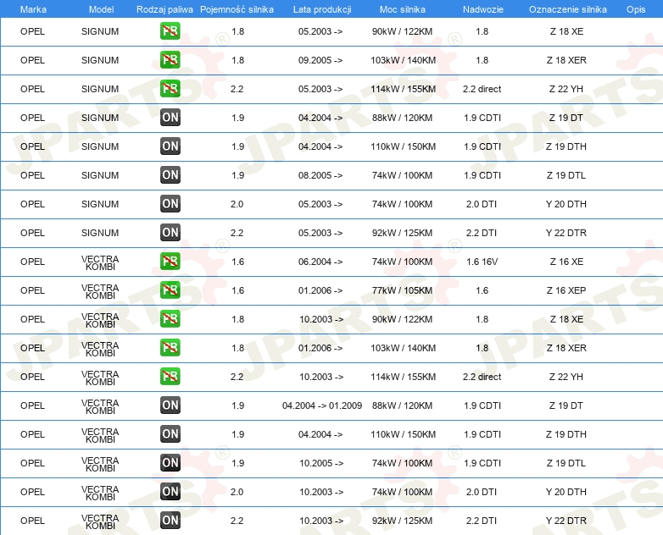Click the 04.2004 -> 01.2009 production date cell

coord(322,405)
